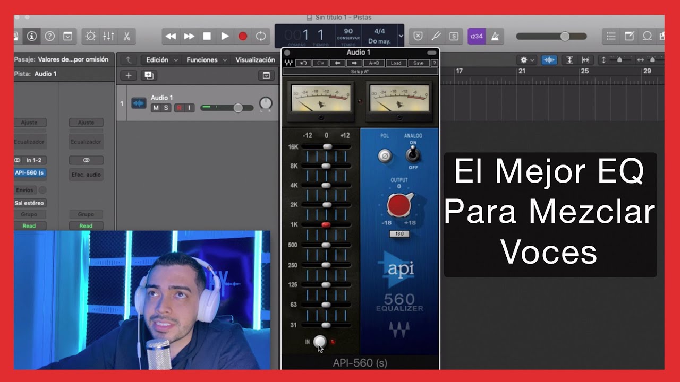Click the fast-forward transport button
The image size is (680, 382).
189,36
